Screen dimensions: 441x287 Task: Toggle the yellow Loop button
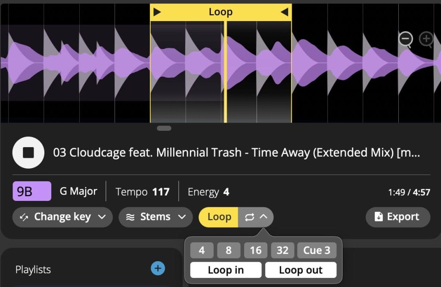tap(219, 217)
